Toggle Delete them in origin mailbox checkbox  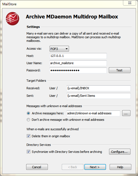(28, 136)
